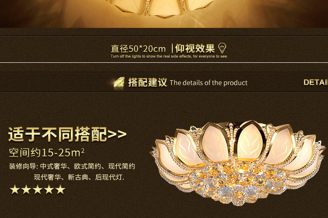
Task: Click the gold diamond icon beside 搭配建议
Action: pyautogui.click(x=119, y=82)
